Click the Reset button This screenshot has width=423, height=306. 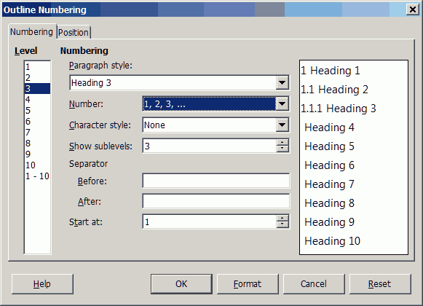pyautogui.click(x=380, y=284)
